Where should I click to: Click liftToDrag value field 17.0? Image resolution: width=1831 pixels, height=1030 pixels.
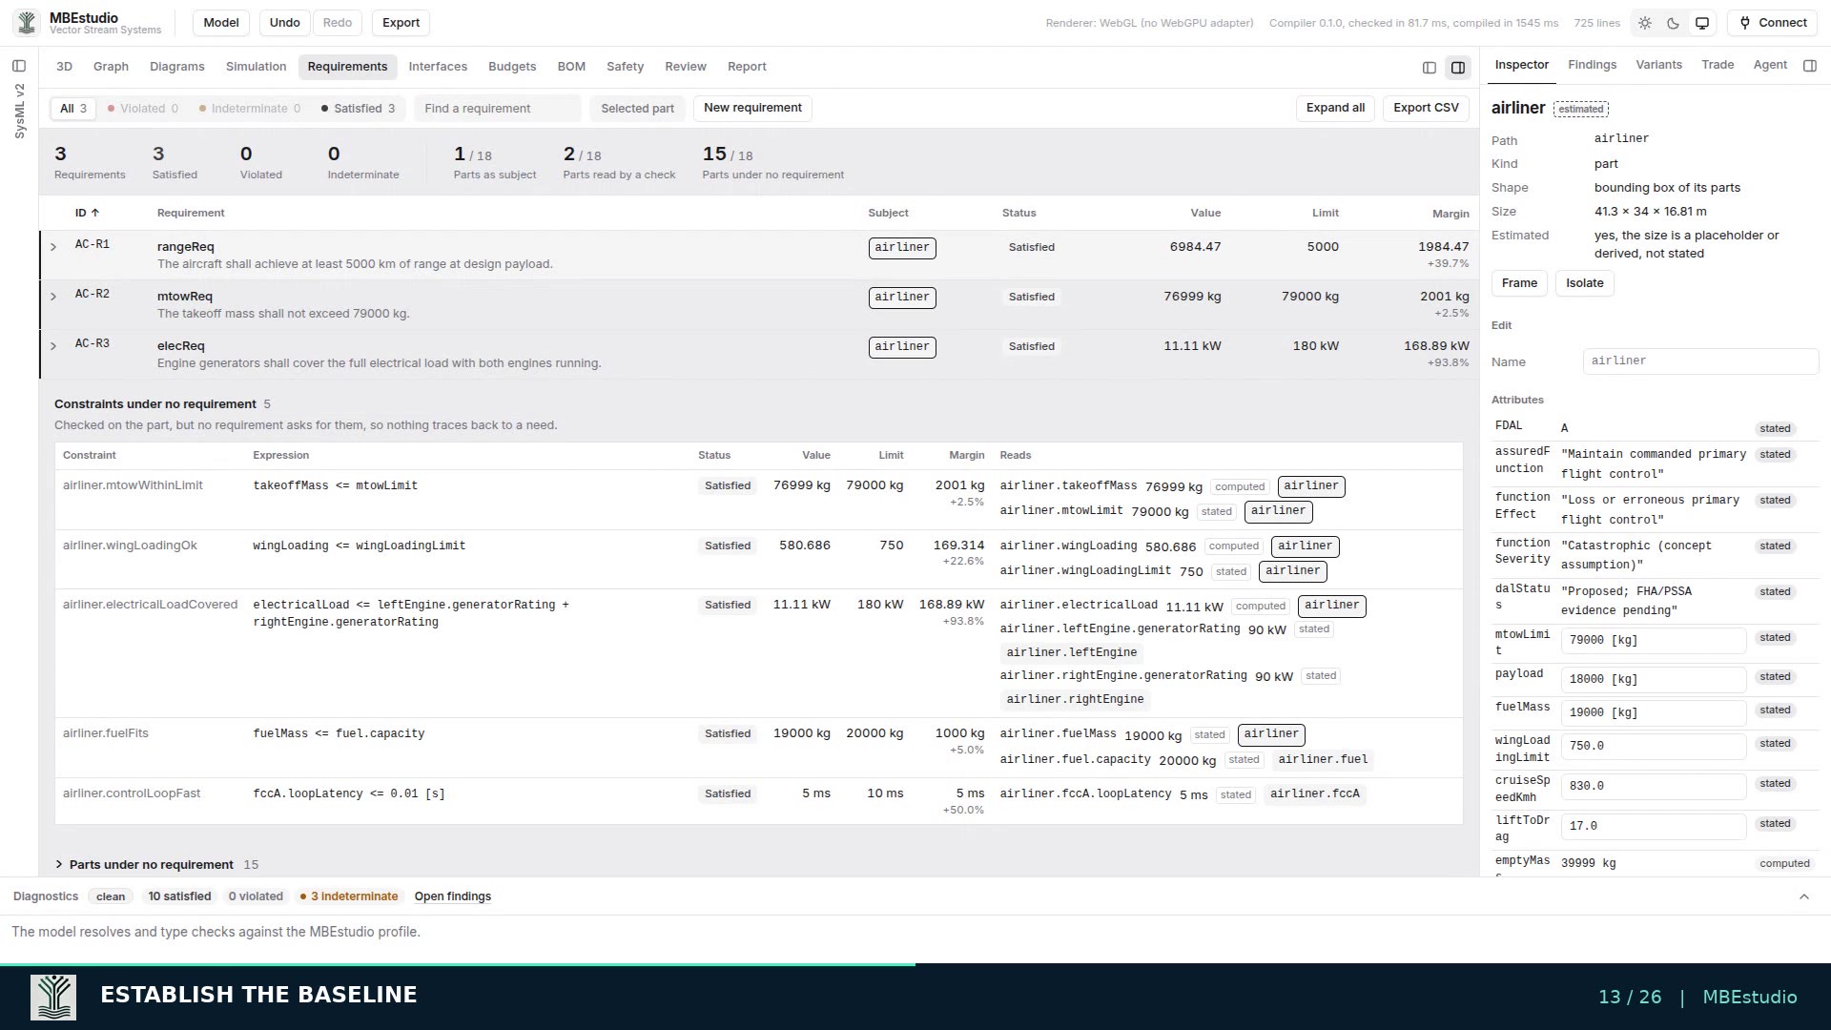pyautogui.click(x=1653, y=827)
